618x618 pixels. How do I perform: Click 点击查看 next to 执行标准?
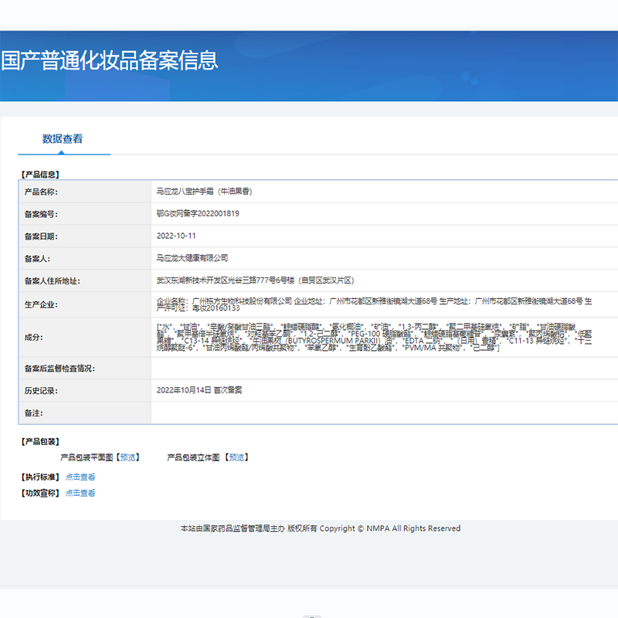[x=80, y=477]
